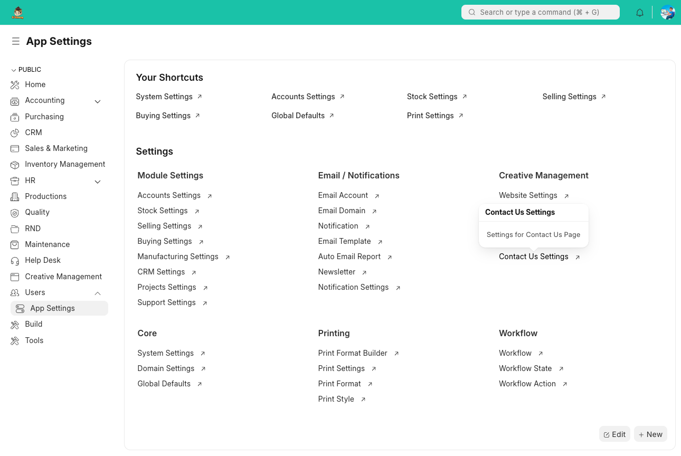This screenshot has height=456, width=681.
Task: Click the Edit button
Action: [x=614, y=434]
